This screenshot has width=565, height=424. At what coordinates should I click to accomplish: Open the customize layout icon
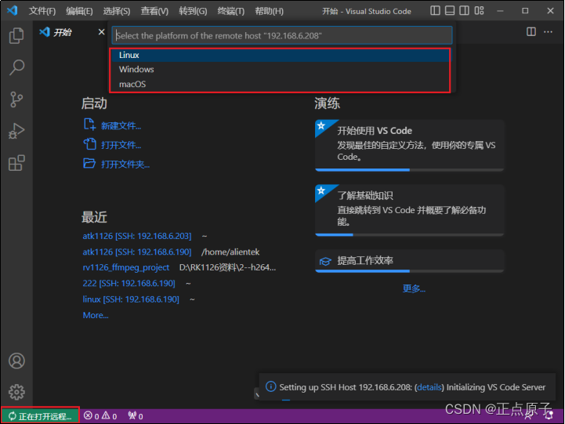(x=479, y=10)
